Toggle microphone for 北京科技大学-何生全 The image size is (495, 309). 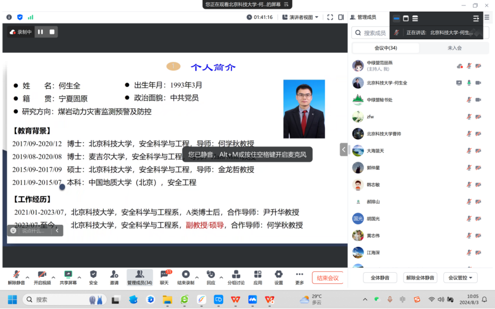[x=469, y=83]
